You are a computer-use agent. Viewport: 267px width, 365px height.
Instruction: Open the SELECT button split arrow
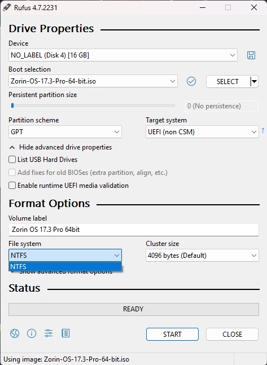[254, 81]
